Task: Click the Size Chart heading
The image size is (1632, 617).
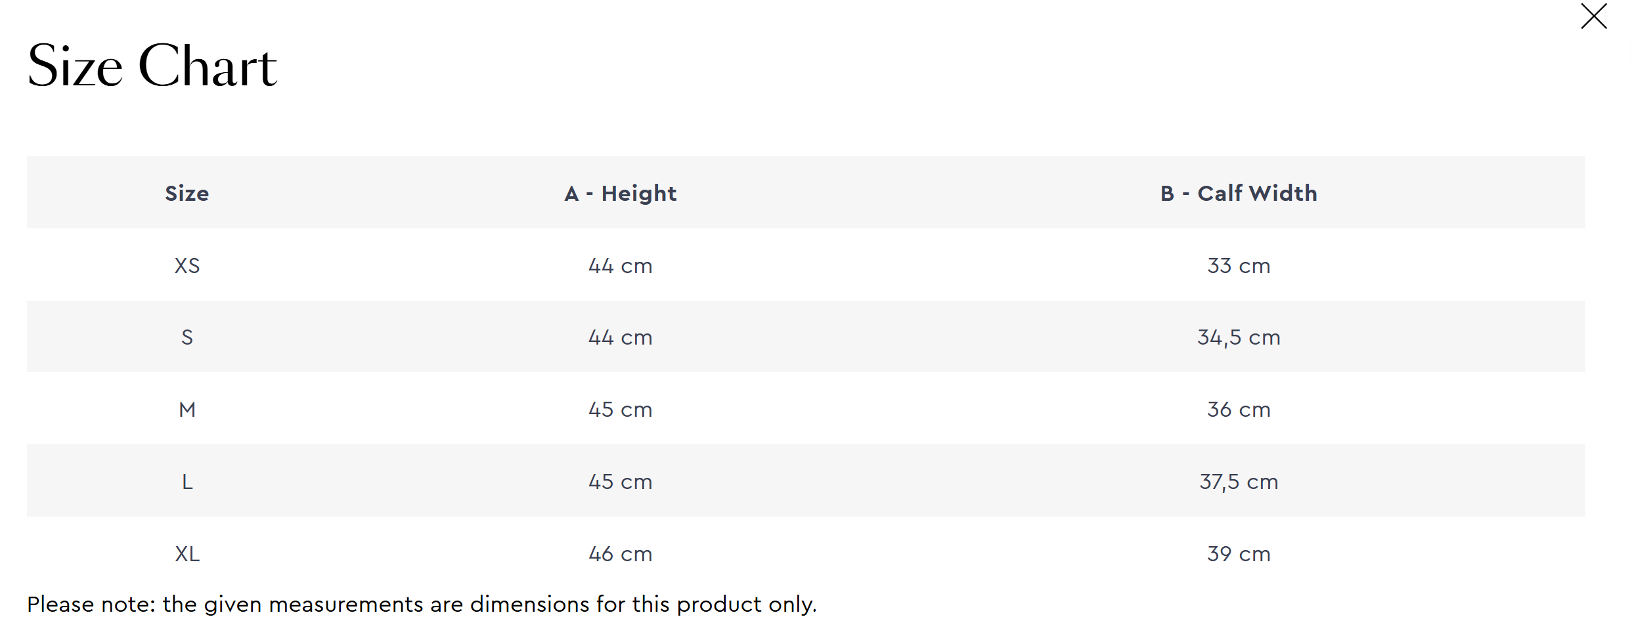Action: (152, 66)
